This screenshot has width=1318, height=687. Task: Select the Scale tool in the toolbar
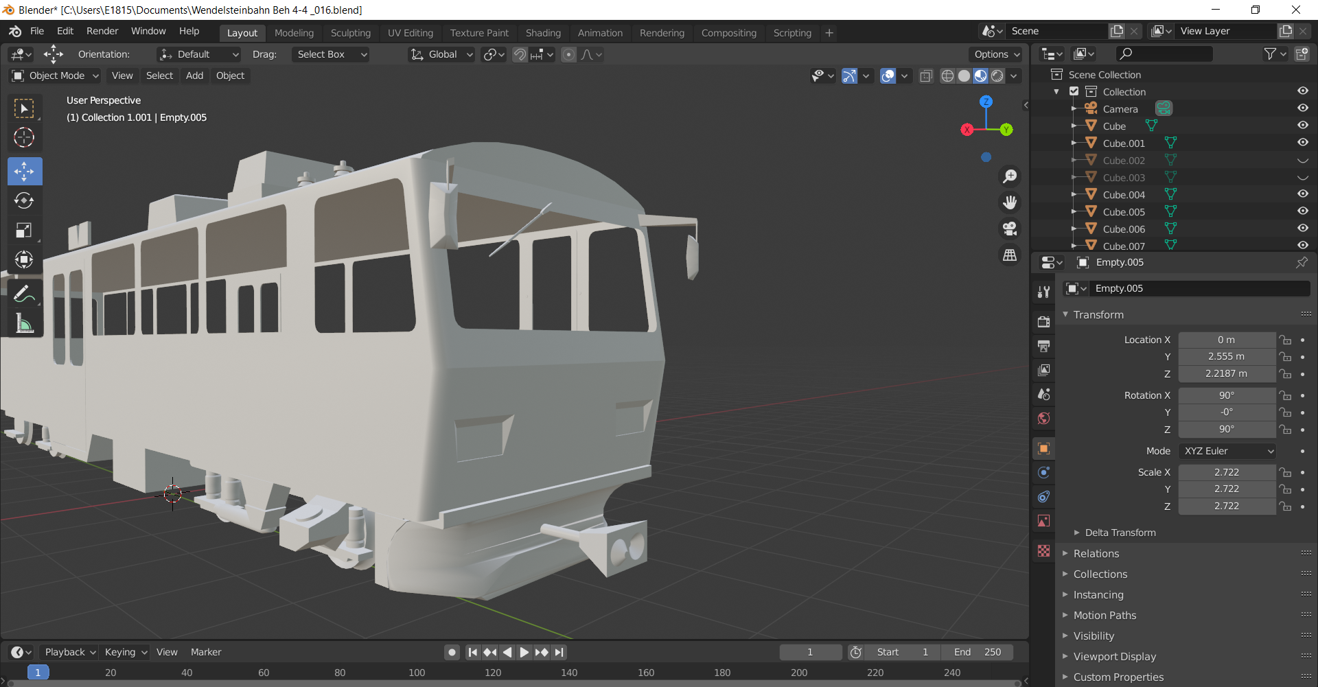pyautogui.click(x=24, y=231)
